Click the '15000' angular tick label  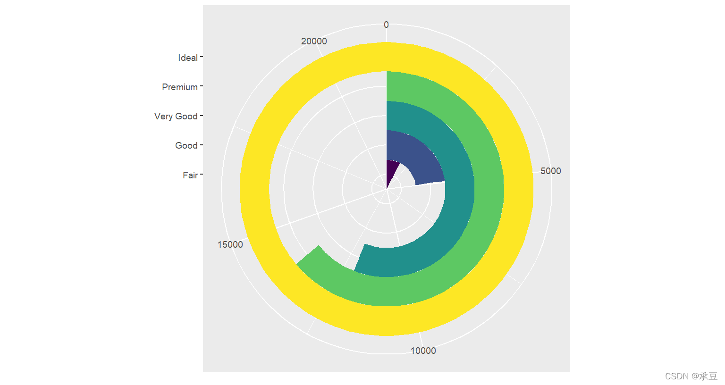[230, 244]
